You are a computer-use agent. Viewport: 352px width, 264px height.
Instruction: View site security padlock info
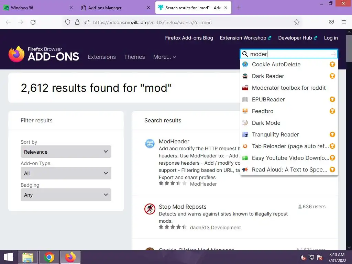[x=77, y=22]
